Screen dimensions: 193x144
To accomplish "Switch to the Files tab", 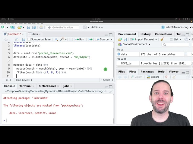I will (122, 72).
